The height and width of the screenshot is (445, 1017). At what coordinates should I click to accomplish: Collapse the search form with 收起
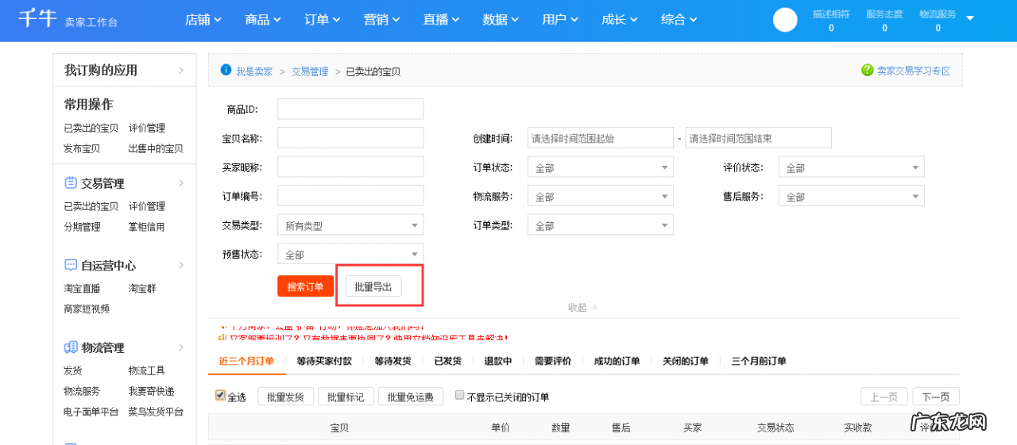pos(582,307)
